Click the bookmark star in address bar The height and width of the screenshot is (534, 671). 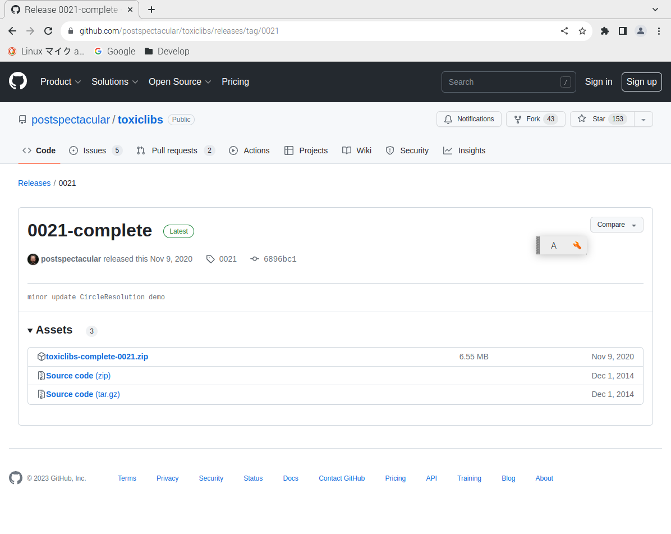tap(582, 31)
